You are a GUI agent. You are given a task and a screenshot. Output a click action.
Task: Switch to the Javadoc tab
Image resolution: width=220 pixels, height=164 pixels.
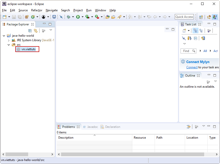click(x=91, y=127)
